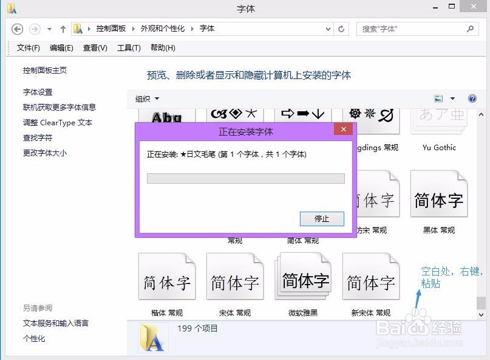Click the fonts folder icon in address bar
The image size is (490, 360).
(78, 29)
